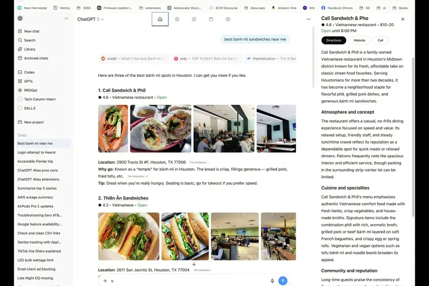Image resolution: width=429 pixels, height=286 pixels.
Task: Collapse the sidebar with the toggle icon
Action: 67,18
